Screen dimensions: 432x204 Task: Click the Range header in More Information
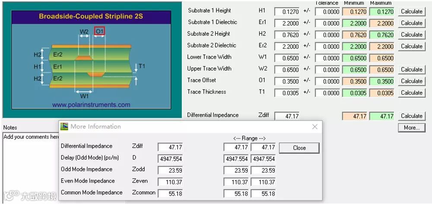click(x=249, y=138)
